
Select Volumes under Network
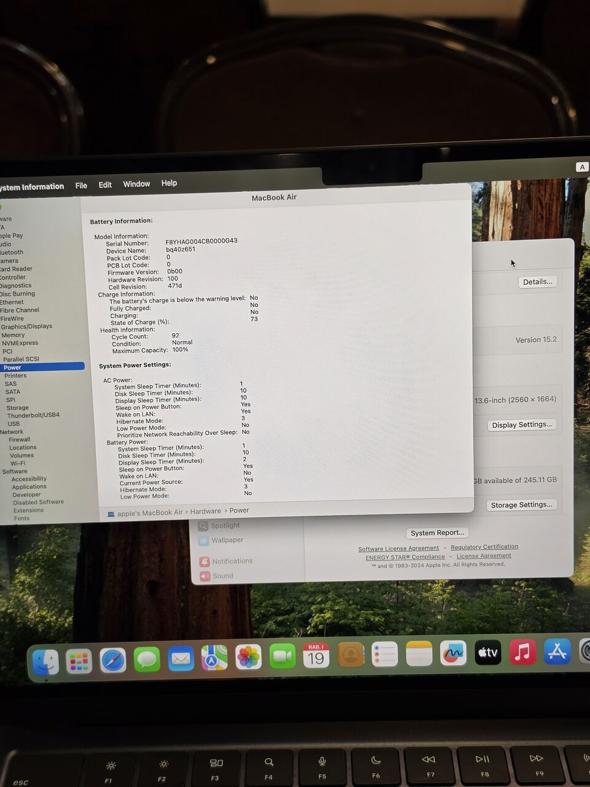[x=22, y=456]
